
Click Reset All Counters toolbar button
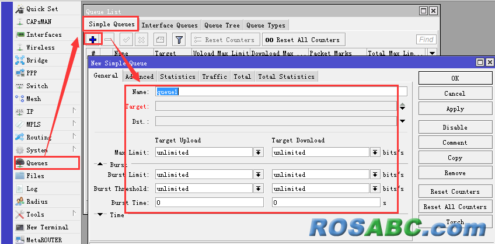(x=303, y=40)
